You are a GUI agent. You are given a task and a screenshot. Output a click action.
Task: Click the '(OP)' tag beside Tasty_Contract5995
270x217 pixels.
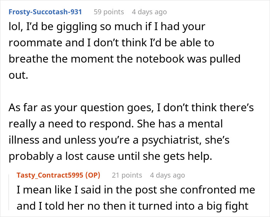point(93,175)
